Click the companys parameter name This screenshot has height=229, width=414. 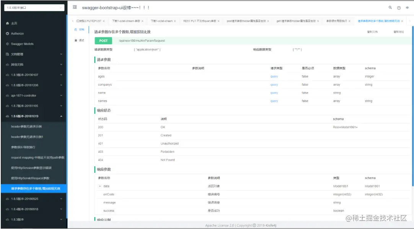coord(105,85)
